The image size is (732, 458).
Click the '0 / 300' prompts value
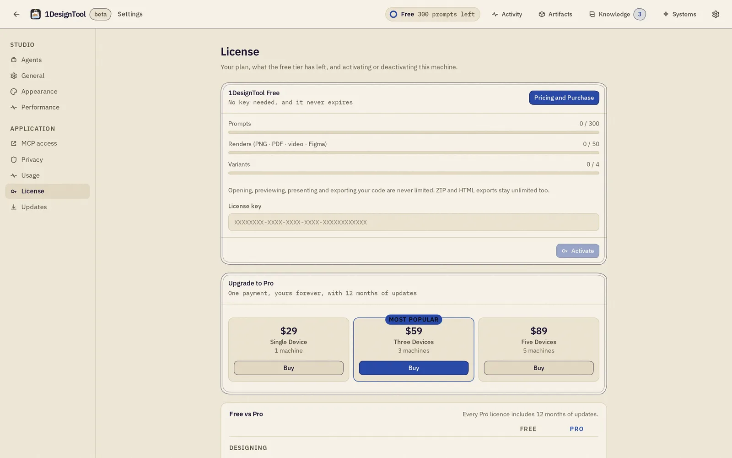[x=589, y=124]
